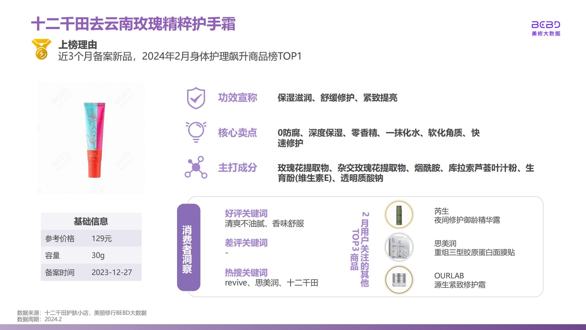Click the product name 源生紧致修护霜
This screenshot has height=330, width=586.
click(x=460, y=285)
